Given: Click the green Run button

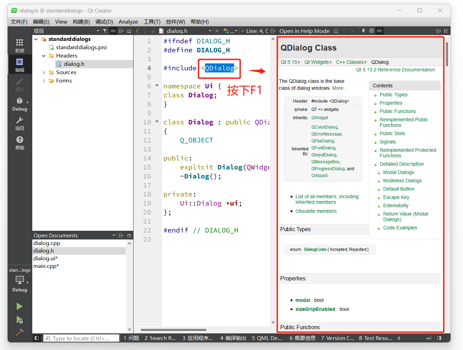Looking at the screenshot, I should click(x=19, y=306).
